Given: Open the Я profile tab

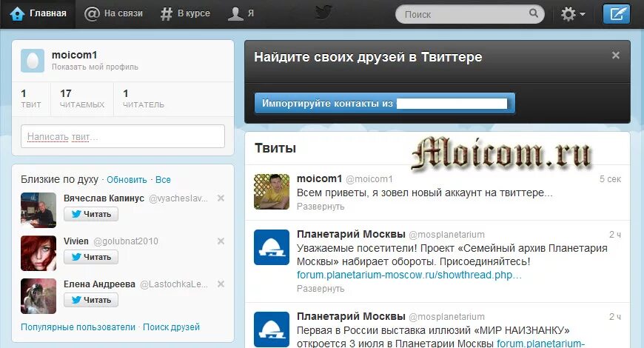Looking at the screenshot, I should (241, 13).
